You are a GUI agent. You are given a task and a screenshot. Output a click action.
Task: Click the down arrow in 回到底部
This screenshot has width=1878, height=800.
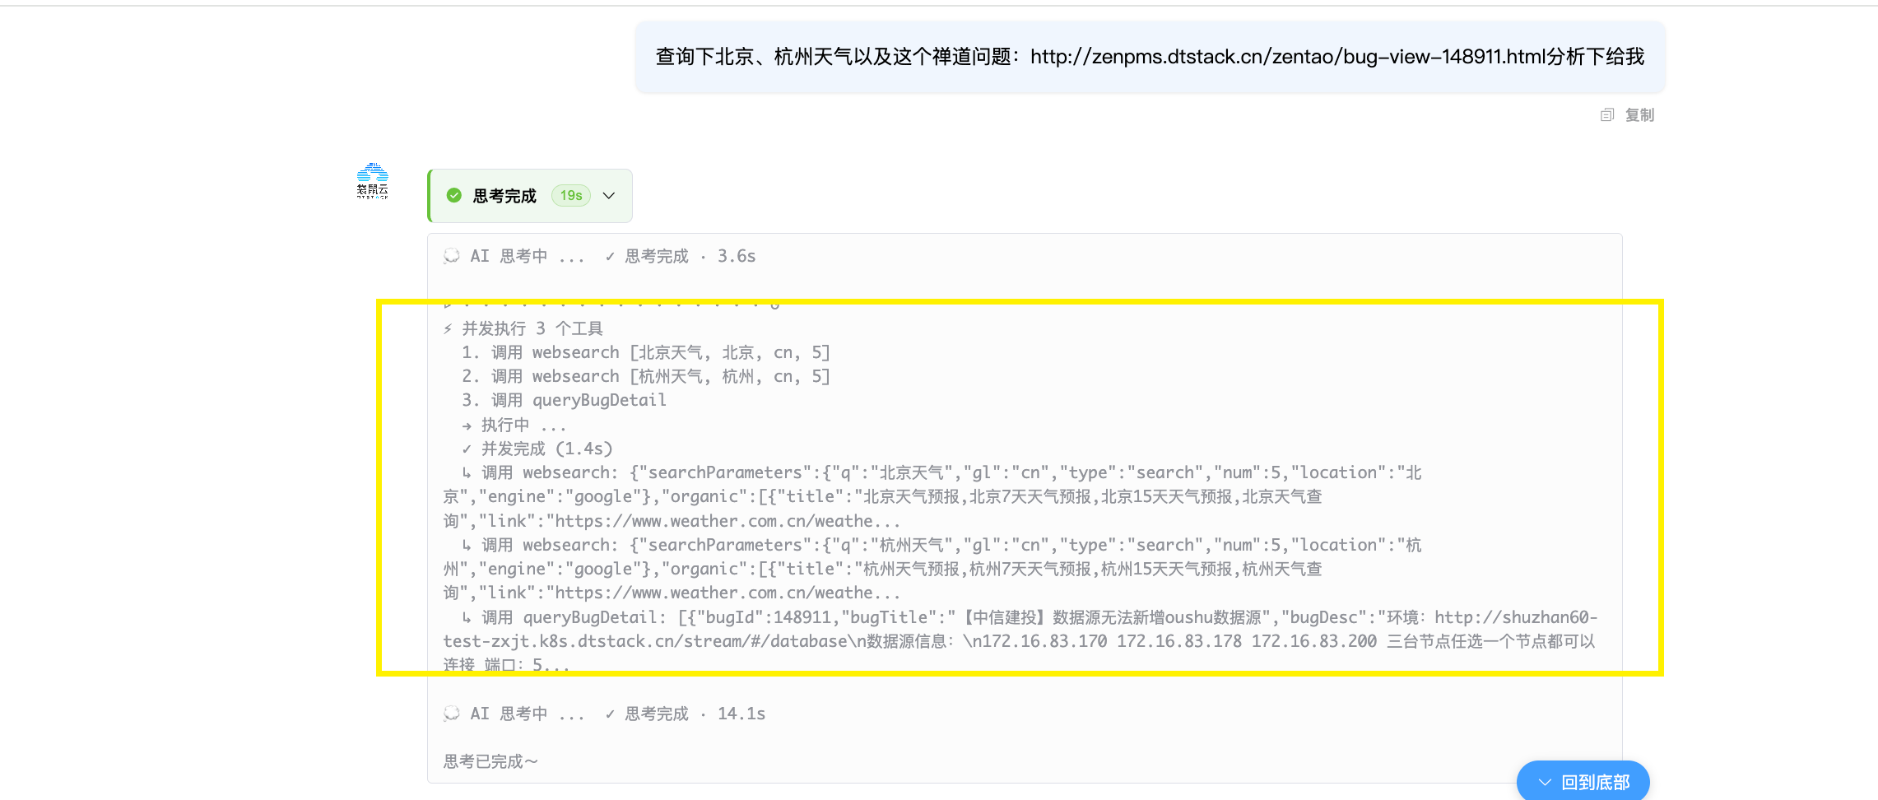click(1545, 783)
